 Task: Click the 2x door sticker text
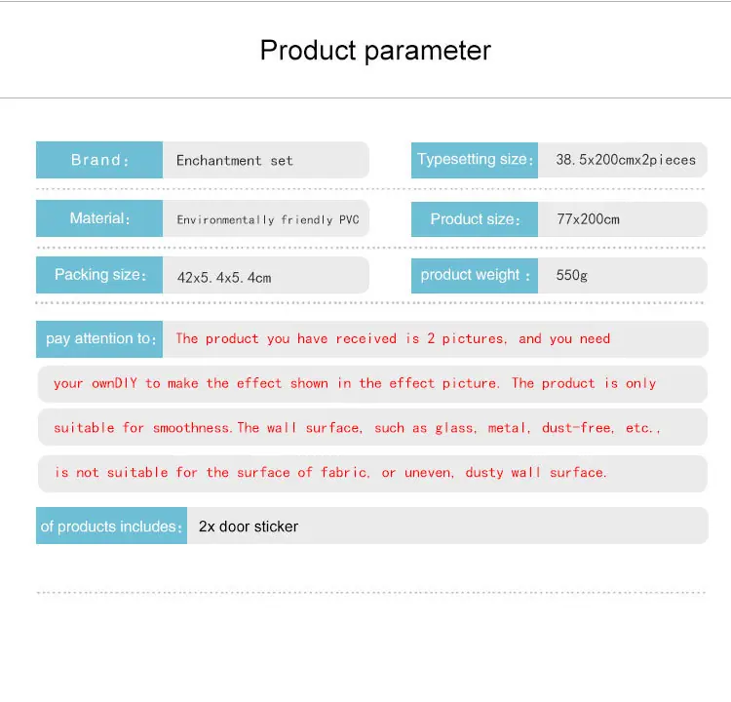(x=249, y=526)
